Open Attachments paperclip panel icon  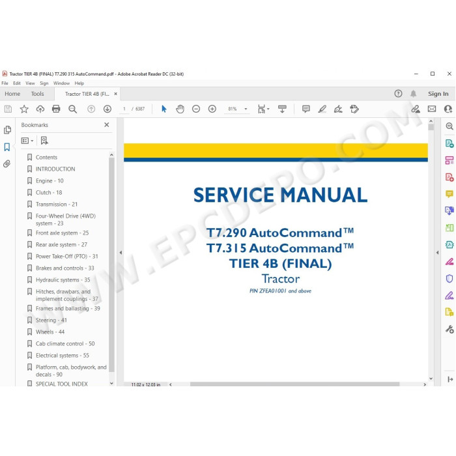click(7, 164)
